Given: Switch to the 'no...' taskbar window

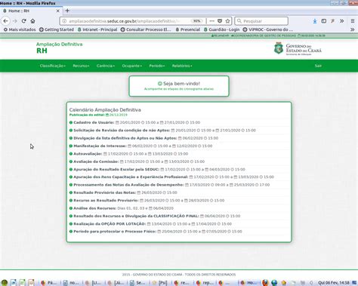Looking at the screenshot, I should click(x=71, y=283).
